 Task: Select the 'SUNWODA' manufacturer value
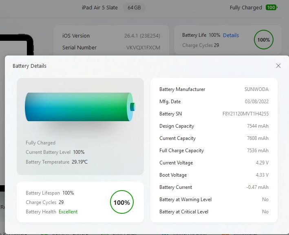(x=256, y=89)
